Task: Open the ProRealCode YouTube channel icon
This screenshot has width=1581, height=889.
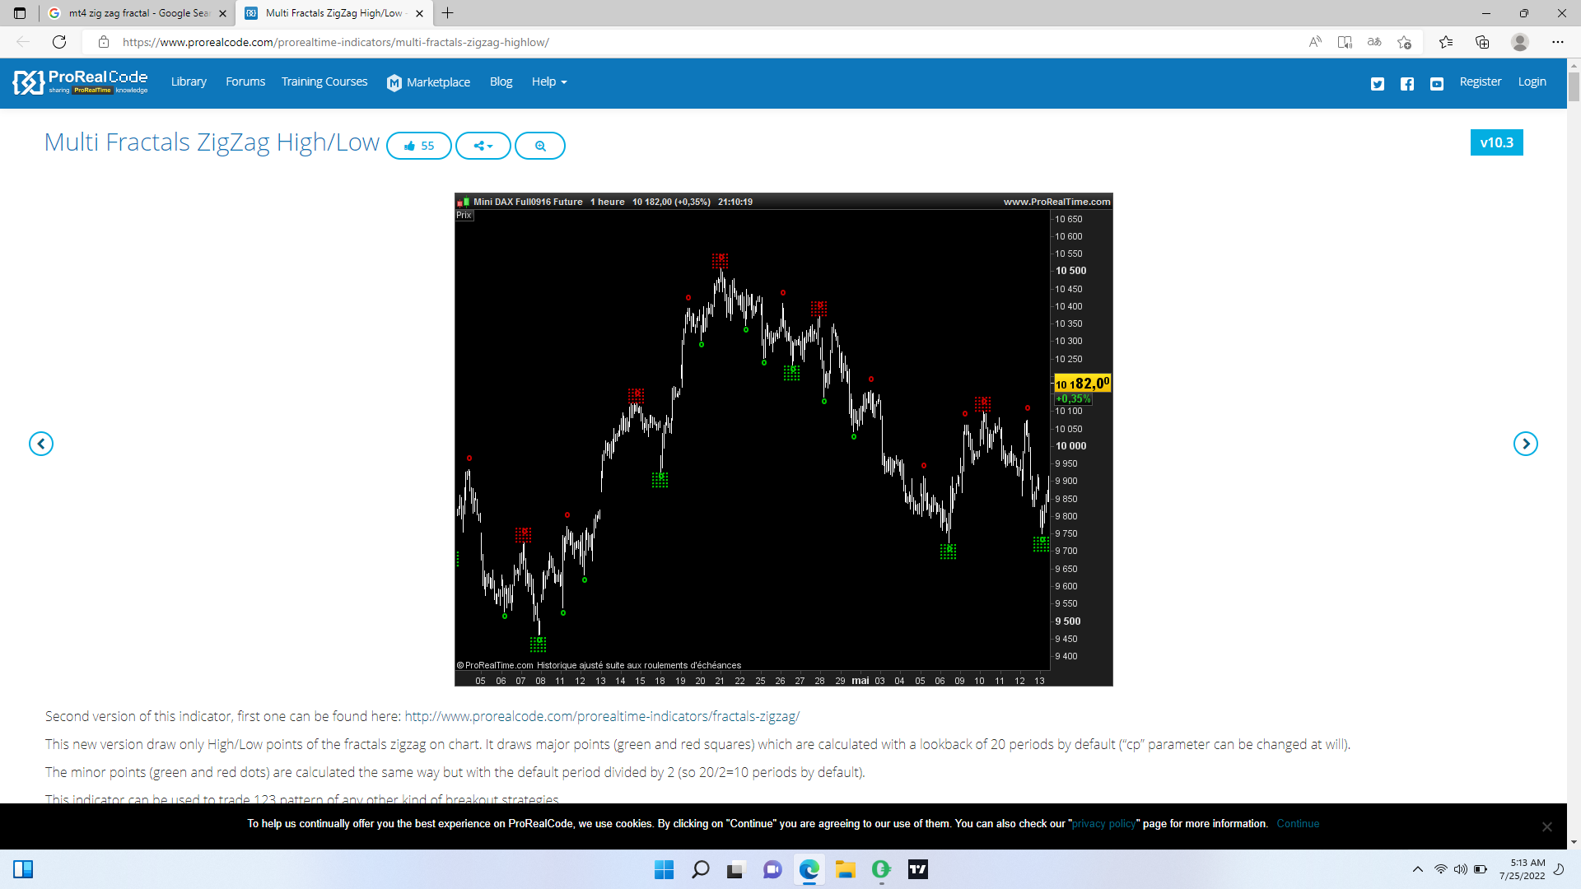Action: (1437, 83)
